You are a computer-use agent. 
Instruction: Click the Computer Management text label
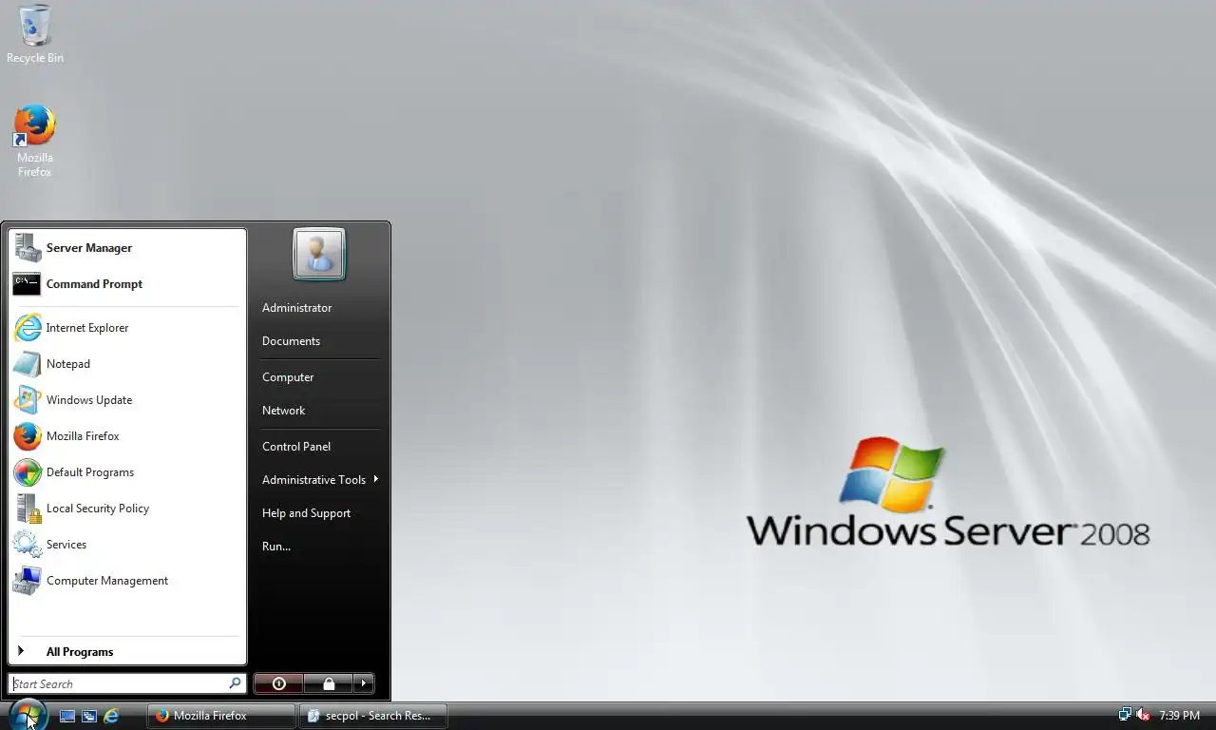tap(107, 581)
